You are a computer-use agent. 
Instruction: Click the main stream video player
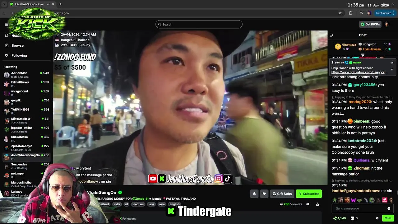tap(190, 108)
